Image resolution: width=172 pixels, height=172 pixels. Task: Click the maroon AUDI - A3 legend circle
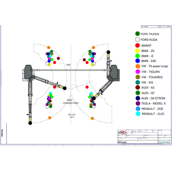138,88
